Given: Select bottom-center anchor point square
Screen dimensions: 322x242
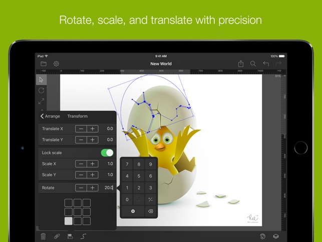Looking at the screenshot, I should pos(78,221).
